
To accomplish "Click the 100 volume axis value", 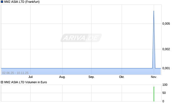I will point(165,85).
